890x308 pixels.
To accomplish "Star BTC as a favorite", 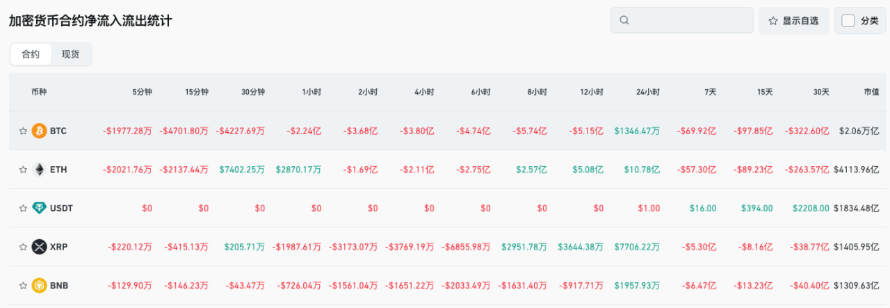I will [x=23, y=131].
